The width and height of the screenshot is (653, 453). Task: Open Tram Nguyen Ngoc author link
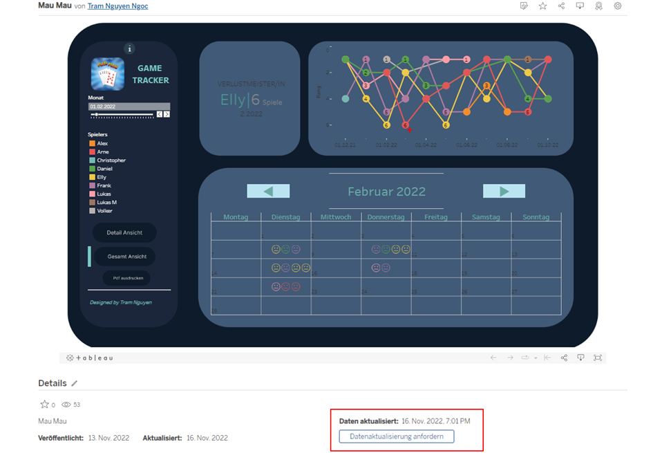118,6
